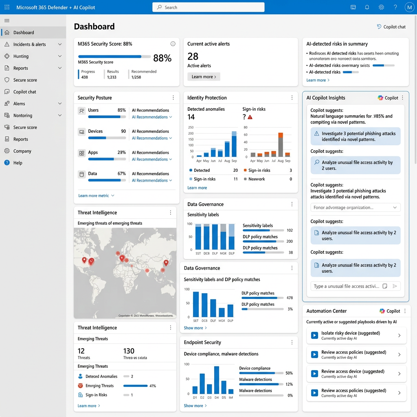Click the Copilot message input field

click(x=355, y=286)
